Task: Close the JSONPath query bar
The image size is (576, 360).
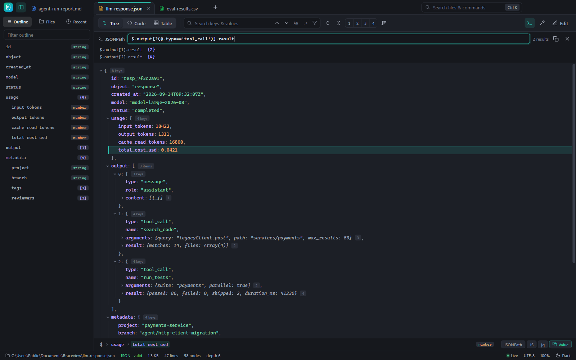Action: (567, 39)
